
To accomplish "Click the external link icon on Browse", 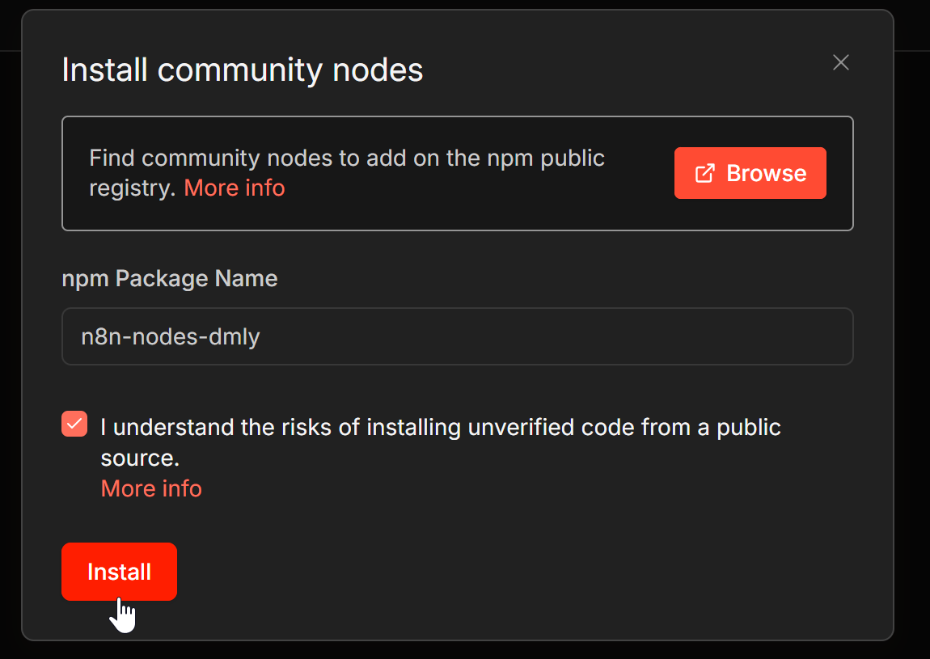I will 705,173.
